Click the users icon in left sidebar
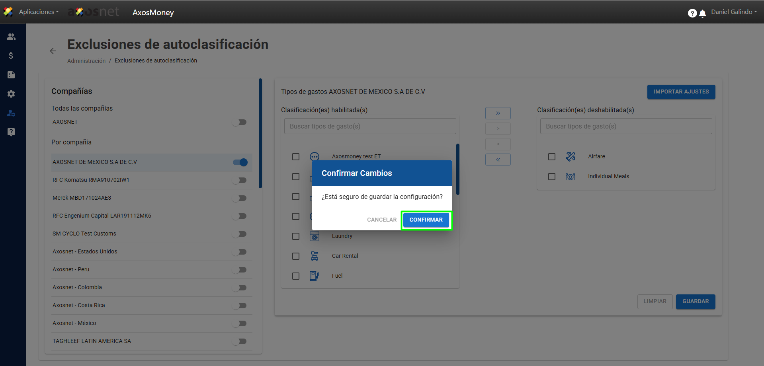Image resolution: width=764 pixels, height=366 pixels. tap(11, 37)
